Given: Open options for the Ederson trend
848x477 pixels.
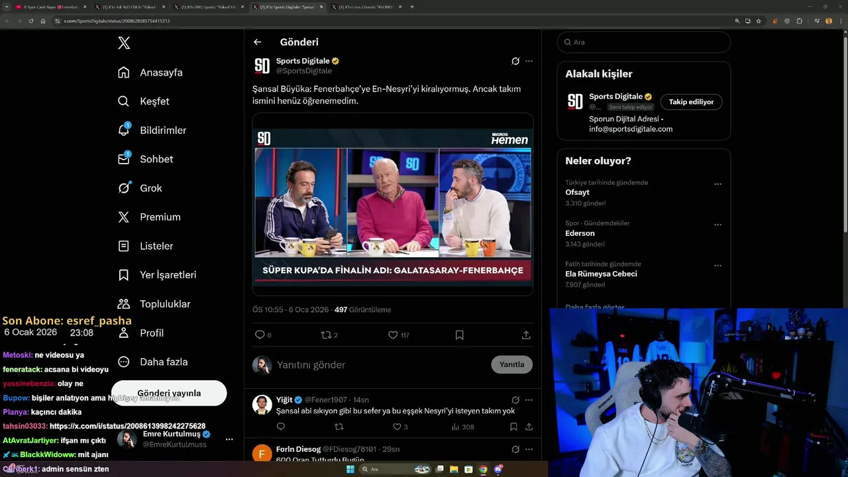Looking at the screenshot, I should click(717, 225).
